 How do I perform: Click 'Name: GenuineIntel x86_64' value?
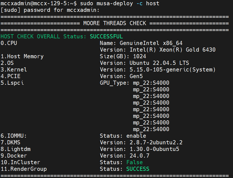141,43
